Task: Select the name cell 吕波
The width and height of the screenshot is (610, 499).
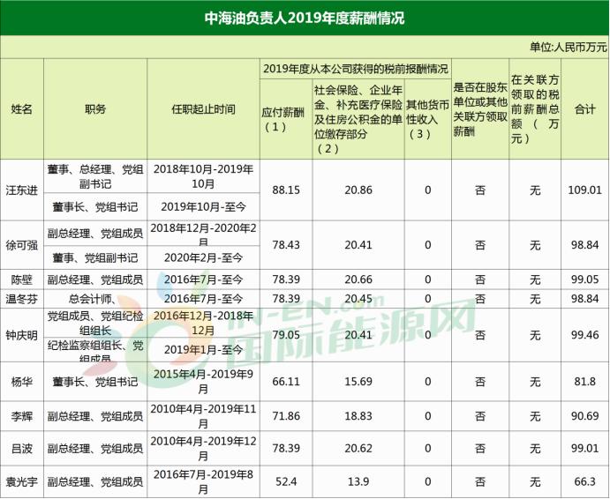Action: pos(22,449)
